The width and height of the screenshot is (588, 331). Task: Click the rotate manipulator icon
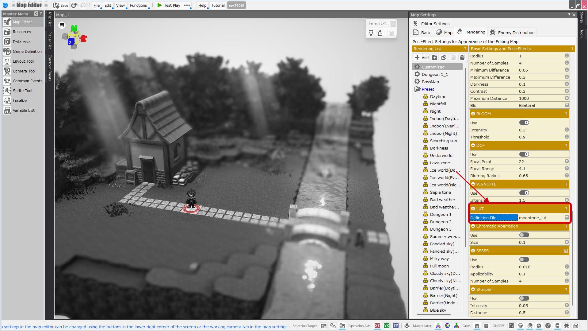pyautogui.click(x=447, y=326)
